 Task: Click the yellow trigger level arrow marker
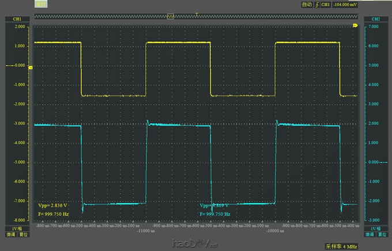click(355, 26)
